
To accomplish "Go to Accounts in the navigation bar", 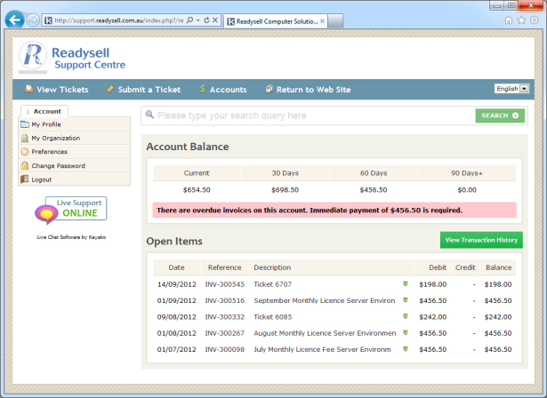I will click(x=222, y=90).
